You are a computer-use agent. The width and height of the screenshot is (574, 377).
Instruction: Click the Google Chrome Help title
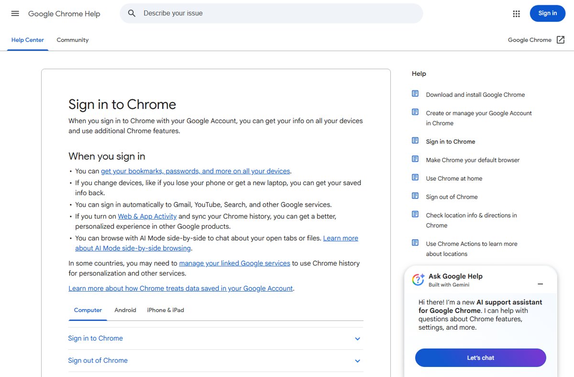64,14
